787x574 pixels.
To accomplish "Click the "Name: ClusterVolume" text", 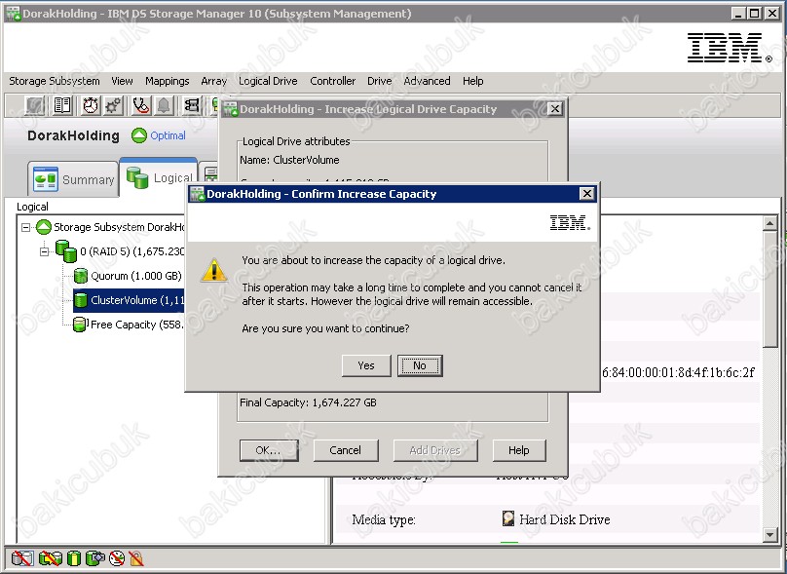I will (289, 160).
